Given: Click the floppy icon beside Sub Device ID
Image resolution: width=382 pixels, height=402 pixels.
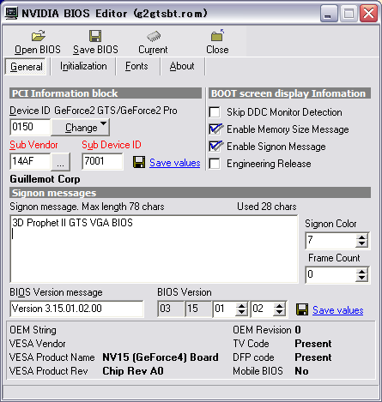Looking at the screenshot, I should 139,162.
